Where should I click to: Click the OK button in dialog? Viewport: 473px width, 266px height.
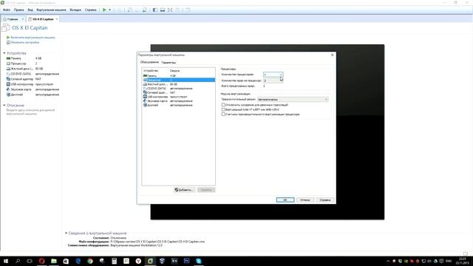pyautogui.click(x=285, y=200)
